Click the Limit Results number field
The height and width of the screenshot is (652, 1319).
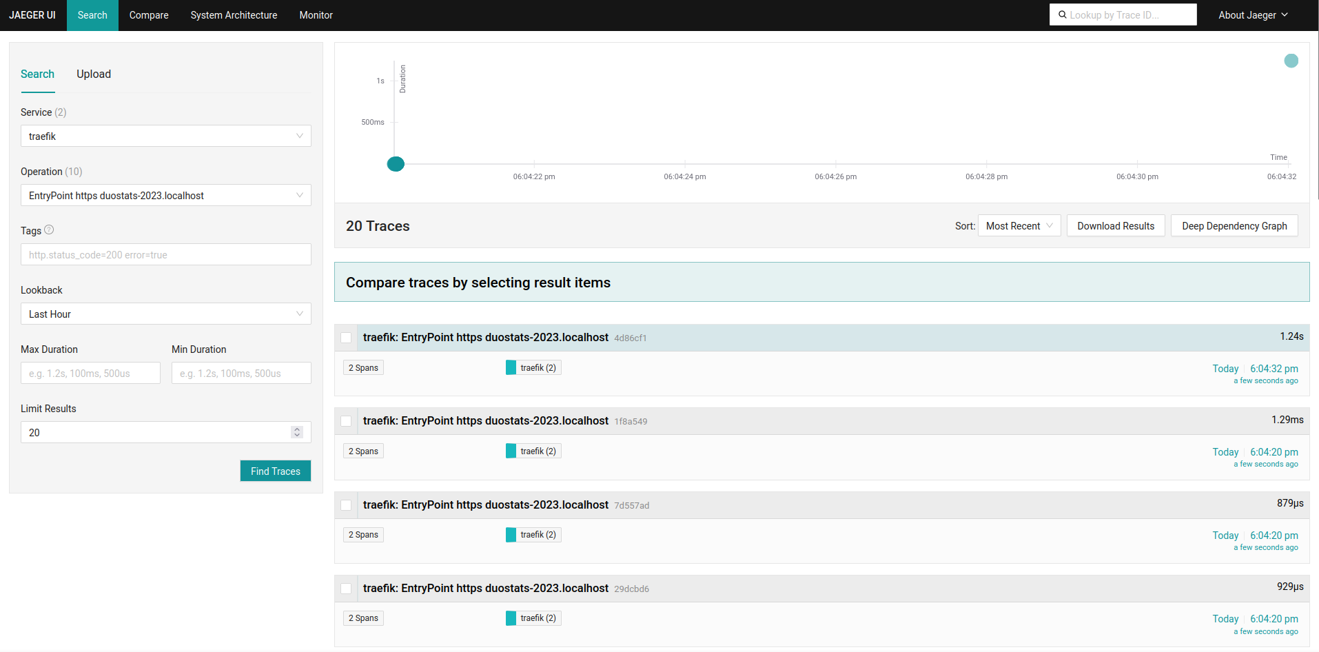166,432
